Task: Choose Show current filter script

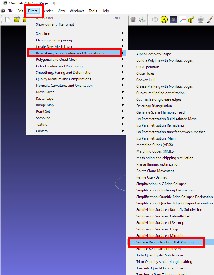Action: (x=55, y=24)
